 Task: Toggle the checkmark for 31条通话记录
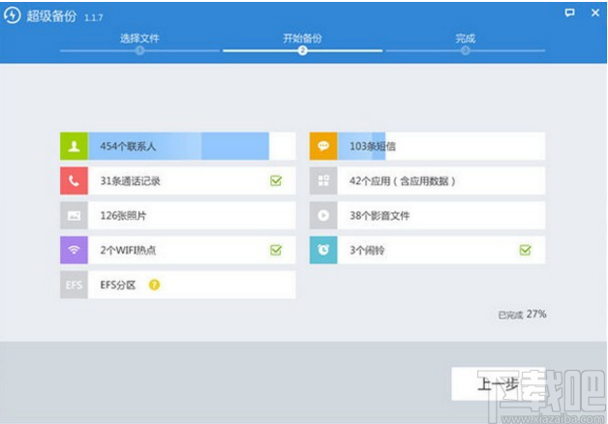[x=276, y=181]
